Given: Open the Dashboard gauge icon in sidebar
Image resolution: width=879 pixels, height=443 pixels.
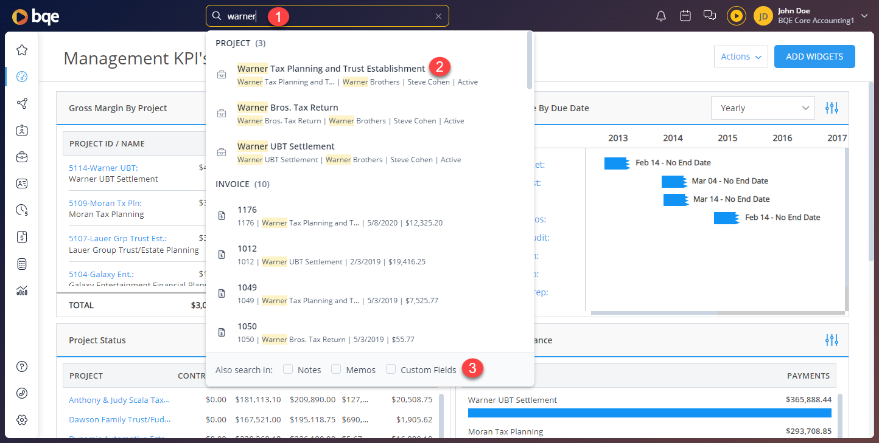Looking at the screenshot, I should [x=22, y=77].
